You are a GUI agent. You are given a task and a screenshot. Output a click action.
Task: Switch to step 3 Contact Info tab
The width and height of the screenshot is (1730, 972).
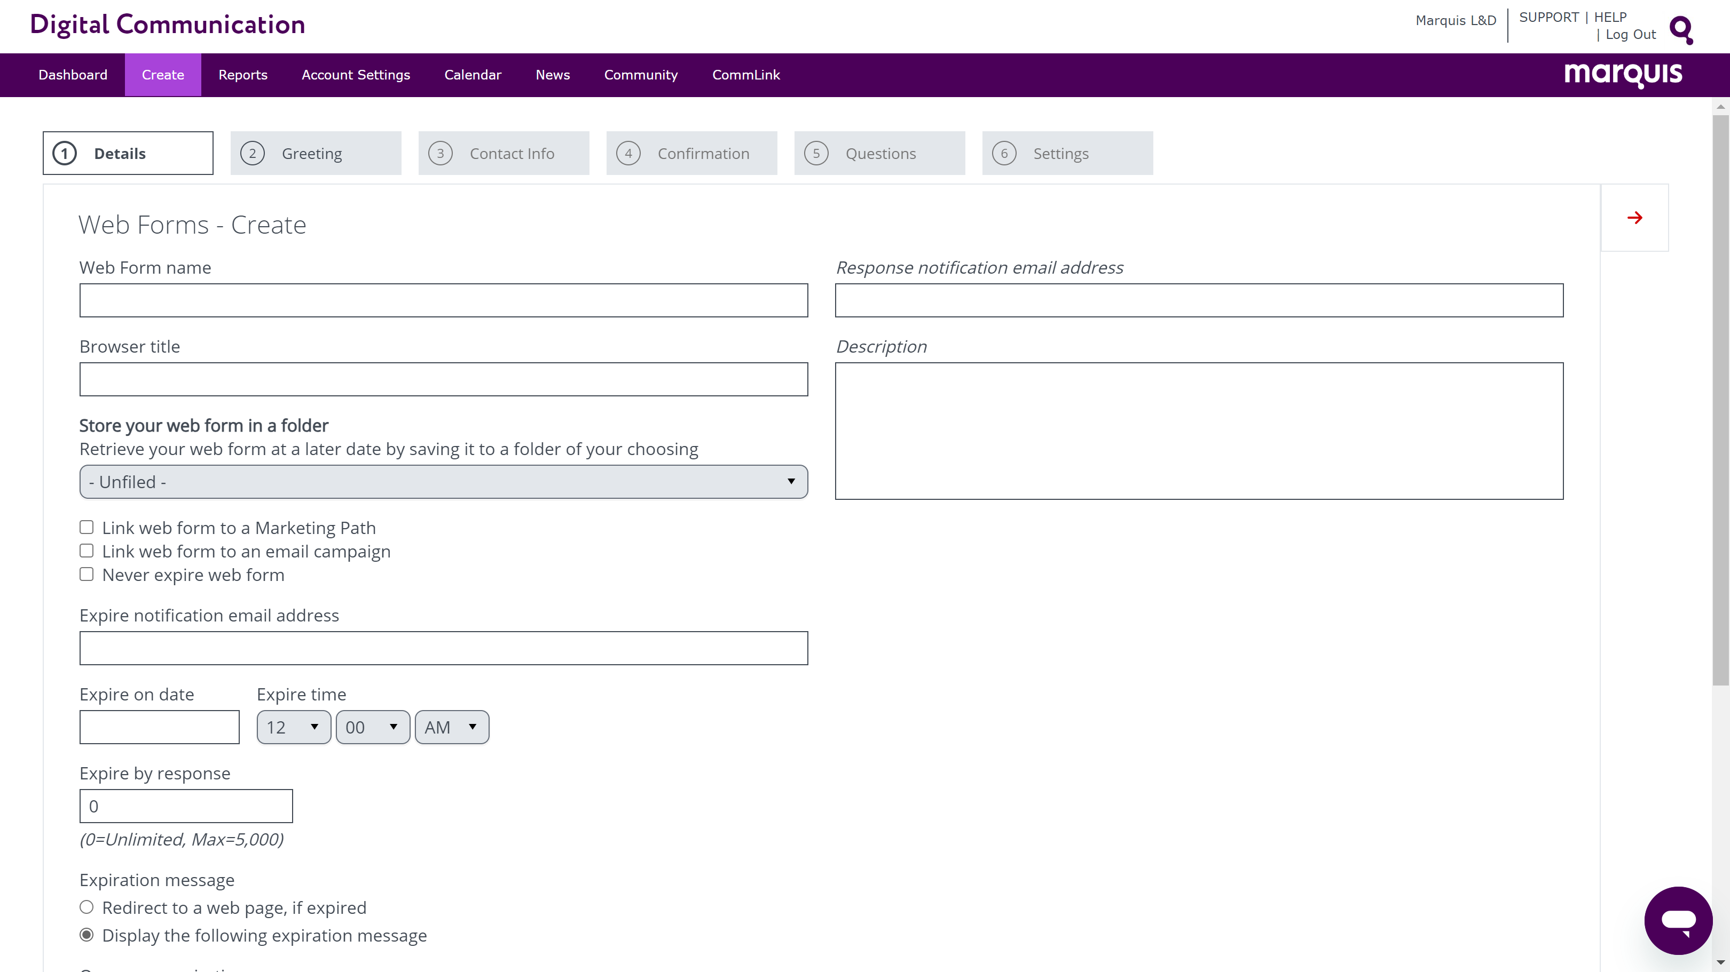pyautogui.click(x=504, y=153)
